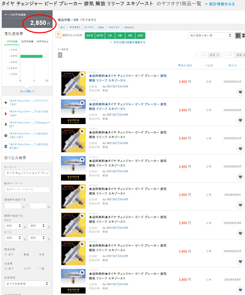Expand もっと詳しく price details
The image size is (245, 295).
(x=27, y=91)
